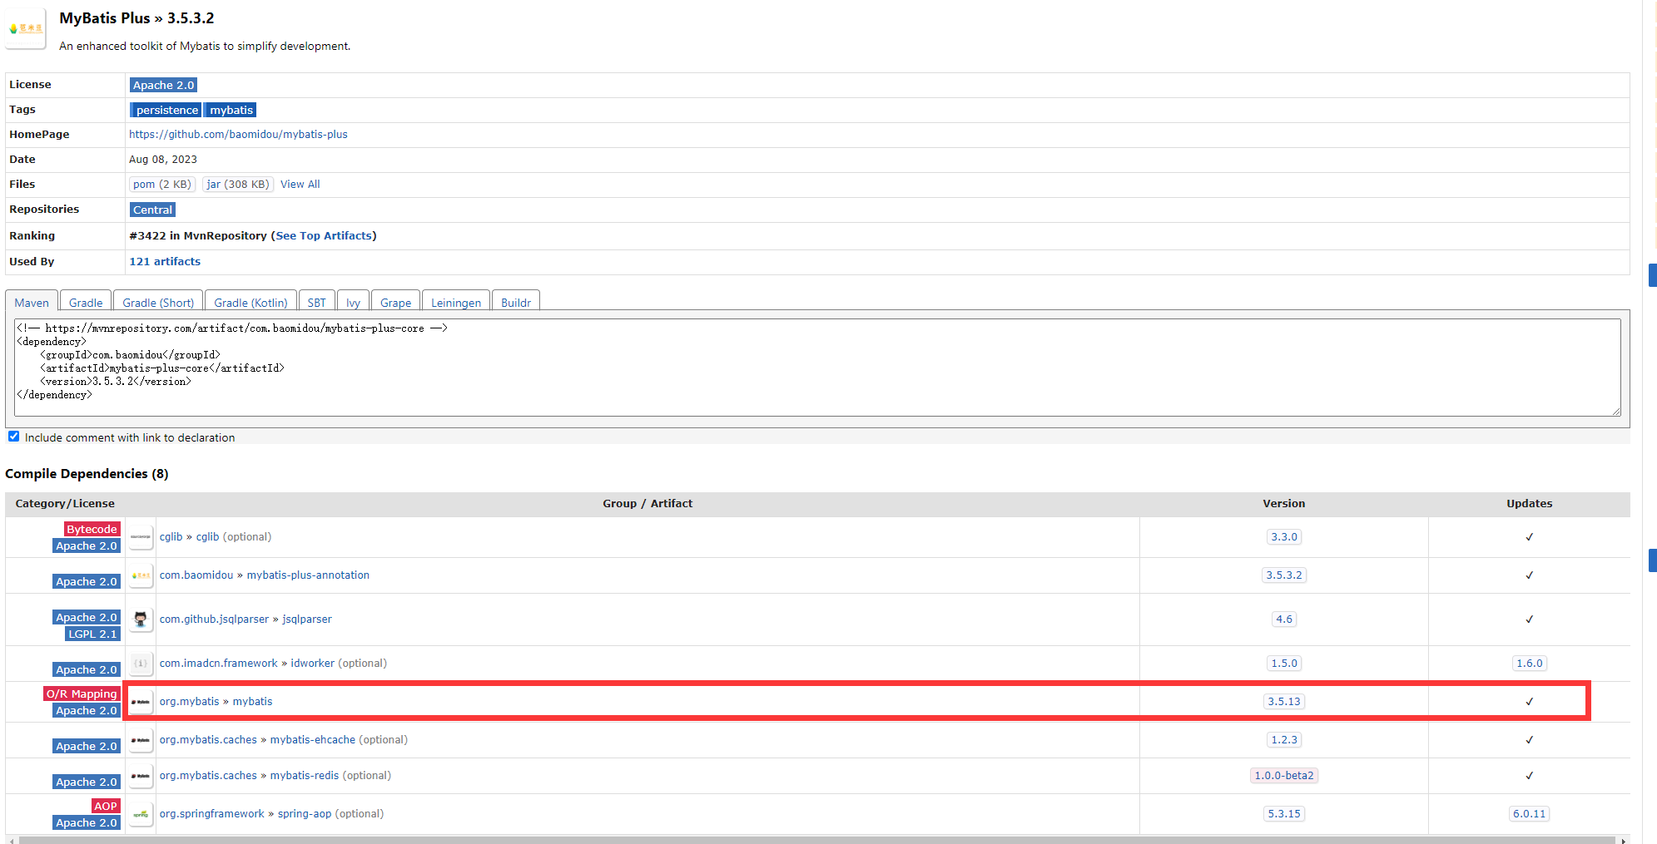Click See Top Artifacts link
The image size is (1657, 844).
[324, 235]
